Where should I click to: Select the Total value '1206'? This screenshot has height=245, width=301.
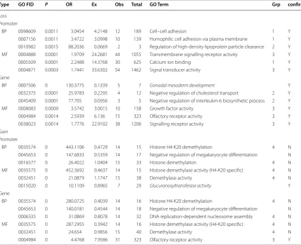pos(136,124)
